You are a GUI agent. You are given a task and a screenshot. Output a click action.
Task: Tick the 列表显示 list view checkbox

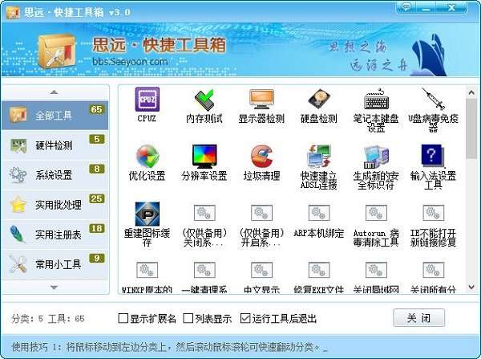188,318
